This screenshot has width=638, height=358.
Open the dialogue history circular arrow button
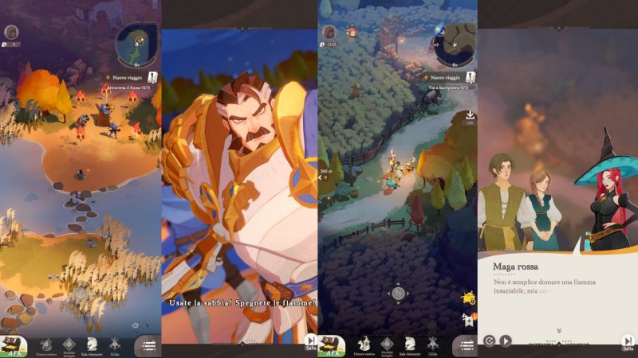(489, 341)
